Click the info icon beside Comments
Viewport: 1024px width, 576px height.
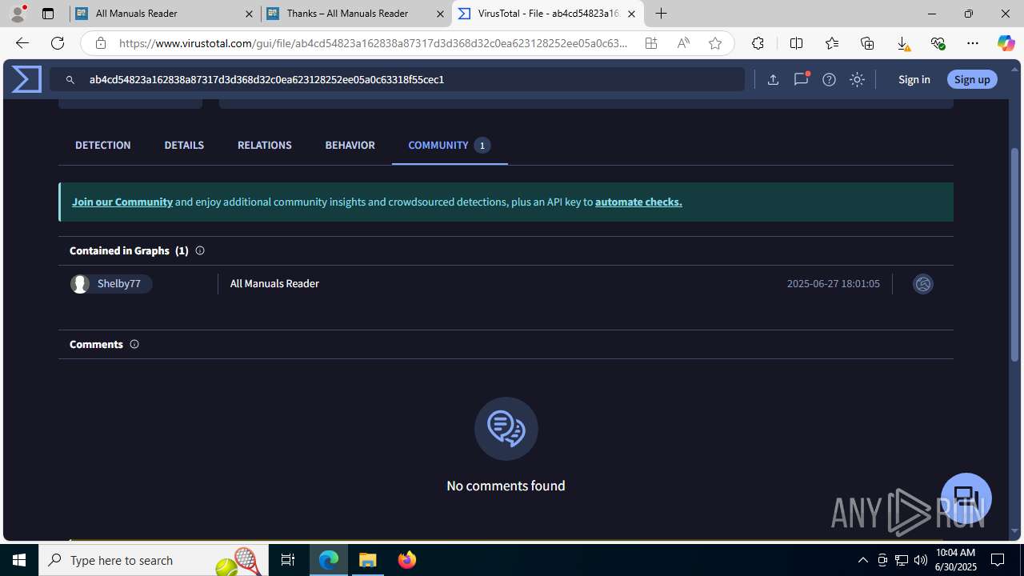134,344
